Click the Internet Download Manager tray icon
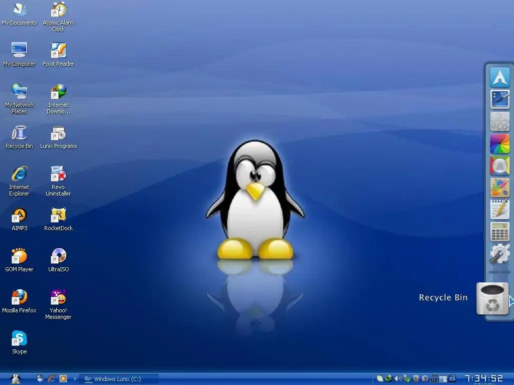This screenshot has width=514, height=385. pyautogui.click(x=389, y=379)
